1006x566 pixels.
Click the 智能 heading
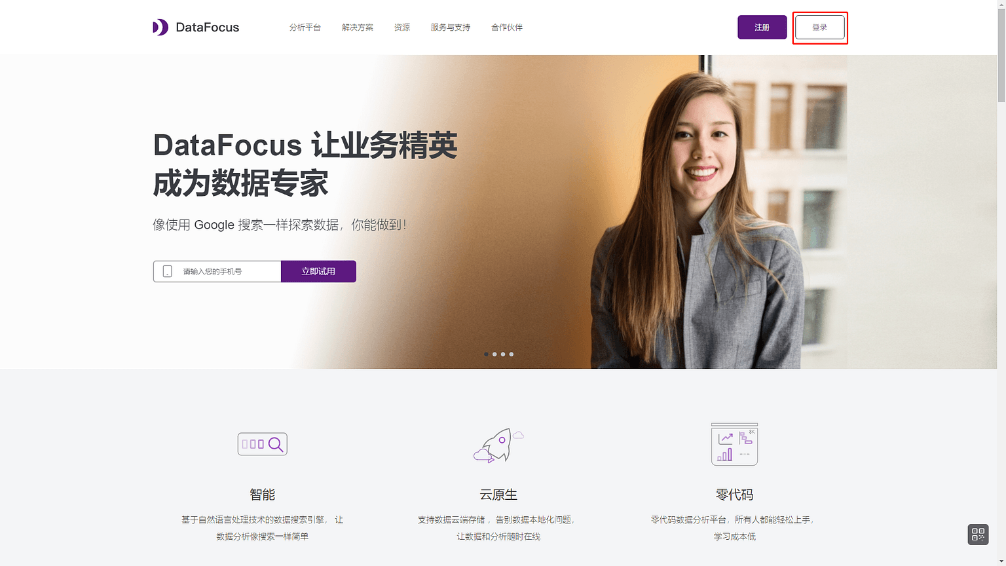point(263,495)
